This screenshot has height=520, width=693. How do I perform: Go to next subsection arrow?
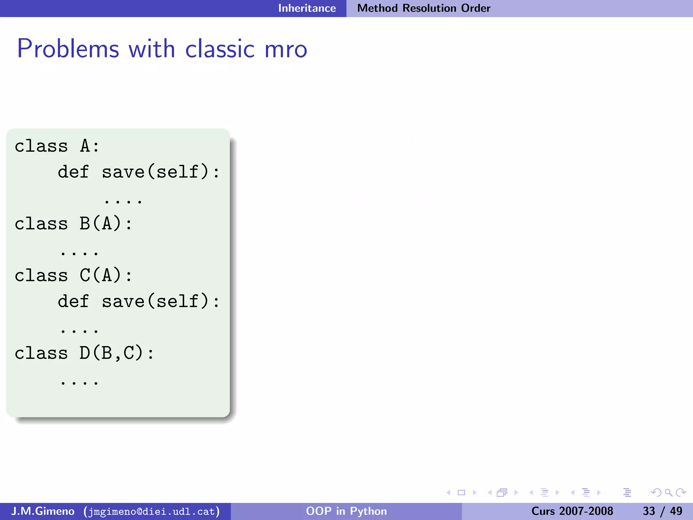point(557,493)
